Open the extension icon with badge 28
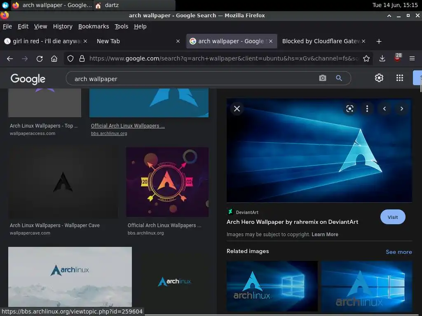This screenshot has width=422, height=316. (x=398, y=58)
